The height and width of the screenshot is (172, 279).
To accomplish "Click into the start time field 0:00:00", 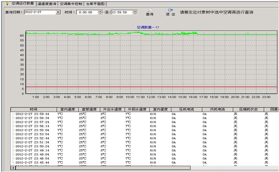I will (86, 12).
